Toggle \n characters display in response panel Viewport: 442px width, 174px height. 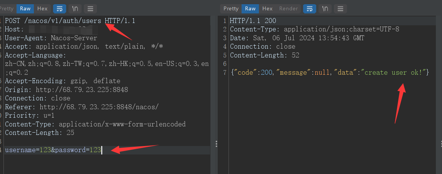pos(325,9)
